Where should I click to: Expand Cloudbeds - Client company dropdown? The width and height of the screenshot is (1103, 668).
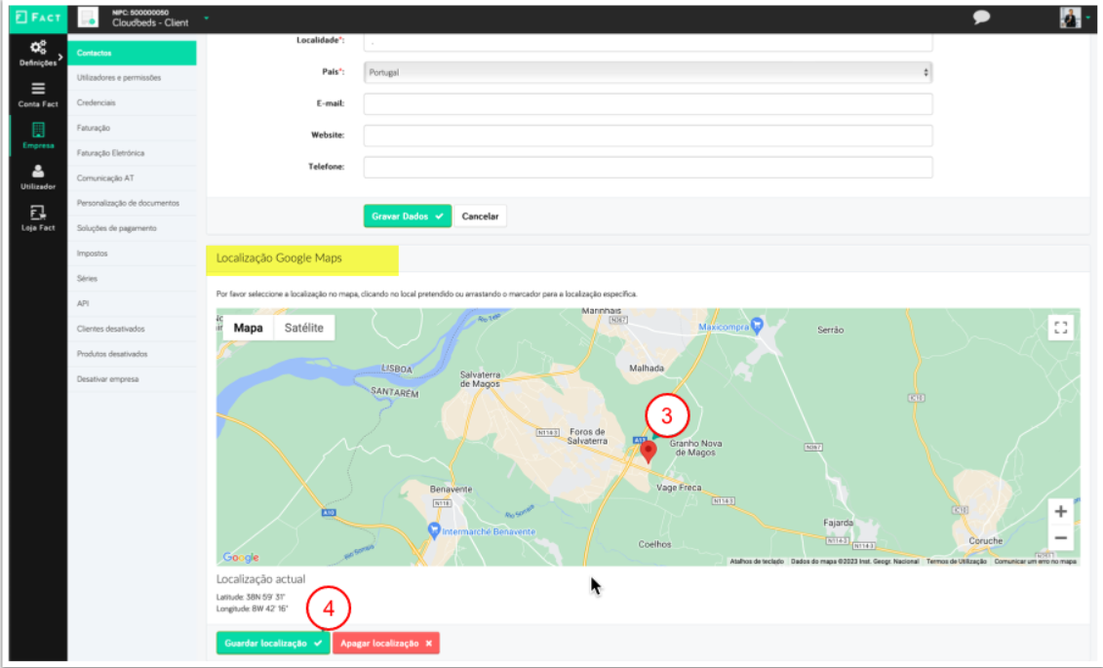pyautogui.click(x=206, y=19)
